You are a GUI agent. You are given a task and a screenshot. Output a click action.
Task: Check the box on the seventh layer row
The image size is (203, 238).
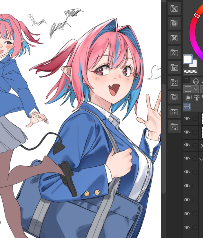coord(195,200)
